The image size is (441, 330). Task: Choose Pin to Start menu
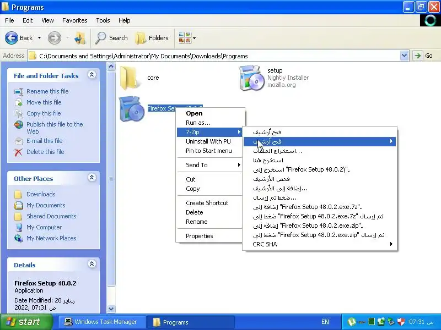pyautogui.click(x=209, y=151)
